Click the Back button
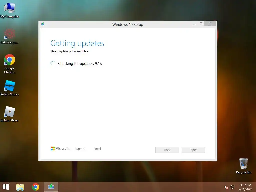Viewport: 256px width, 192px height. coord(167,150)
